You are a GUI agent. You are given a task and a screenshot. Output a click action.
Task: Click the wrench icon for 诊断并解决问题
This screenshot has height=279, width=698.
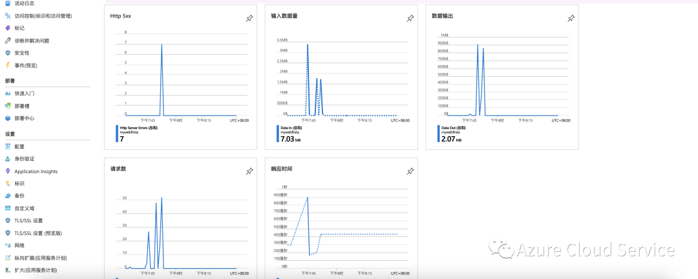8,41
